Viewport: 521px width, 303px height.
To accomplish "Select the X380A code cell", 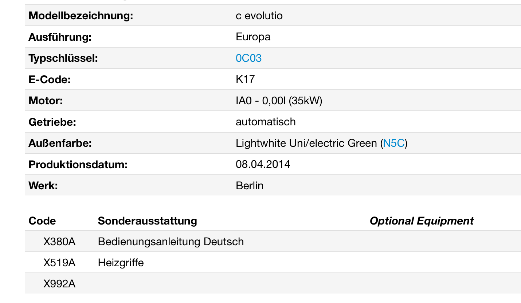I will pyautogui.click(x=59, y=242).
